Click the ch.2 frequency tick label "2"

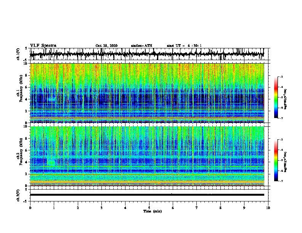tap(27, 174)
